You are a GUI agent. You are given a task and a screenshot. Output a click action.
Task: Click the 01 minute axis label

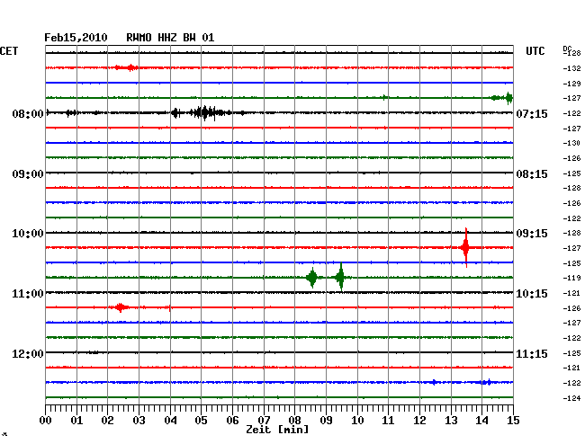click(x=76, y=421)
